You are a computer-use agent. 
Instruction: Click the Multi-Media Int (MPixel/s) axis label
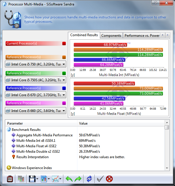click(x=119, y=75)
